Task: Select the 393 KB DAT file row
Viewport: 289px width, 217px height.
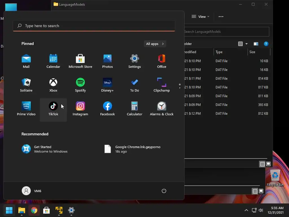Action: pos(227,105)
